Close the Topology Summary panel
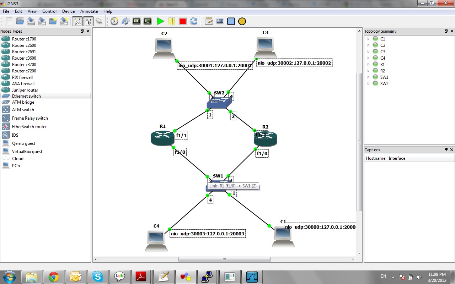The width and height of the screenshot is (455, 284). coord(452,31)
